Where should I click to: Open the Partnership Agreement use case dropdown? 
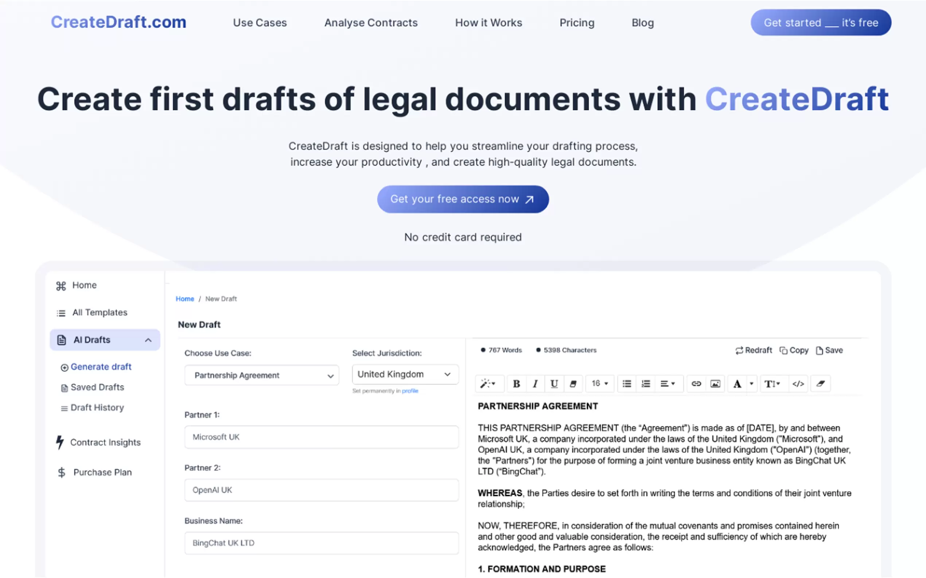261,375
